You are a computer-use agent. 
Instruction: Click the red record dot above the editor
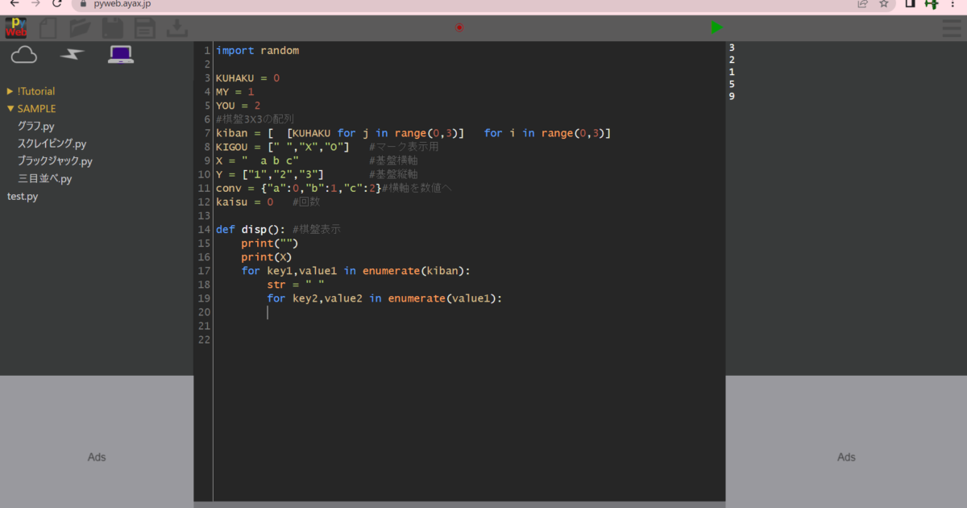click(x=459, y=27)
